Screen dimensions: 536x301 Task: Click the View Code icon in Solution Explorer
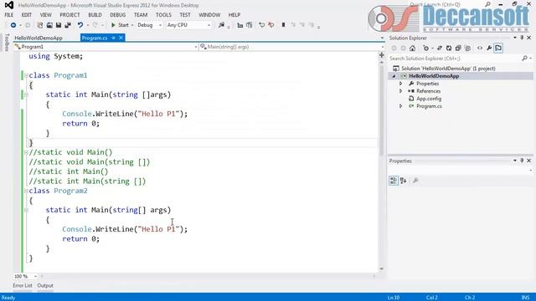[480, 48]
